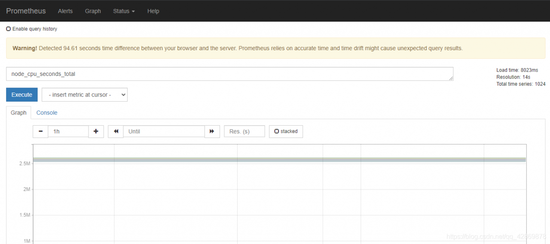Image resolution: width=550 pixels, height=244 pixels.
Task: Open the Help page
Action: (x=153, y=11)
